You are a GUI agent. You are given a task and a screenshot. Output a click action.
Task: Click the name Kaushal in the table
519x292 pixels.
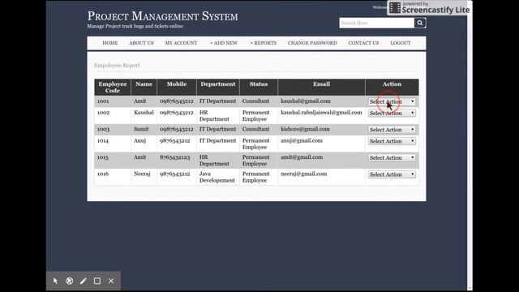pyautogui.click(x=144, y=113)
